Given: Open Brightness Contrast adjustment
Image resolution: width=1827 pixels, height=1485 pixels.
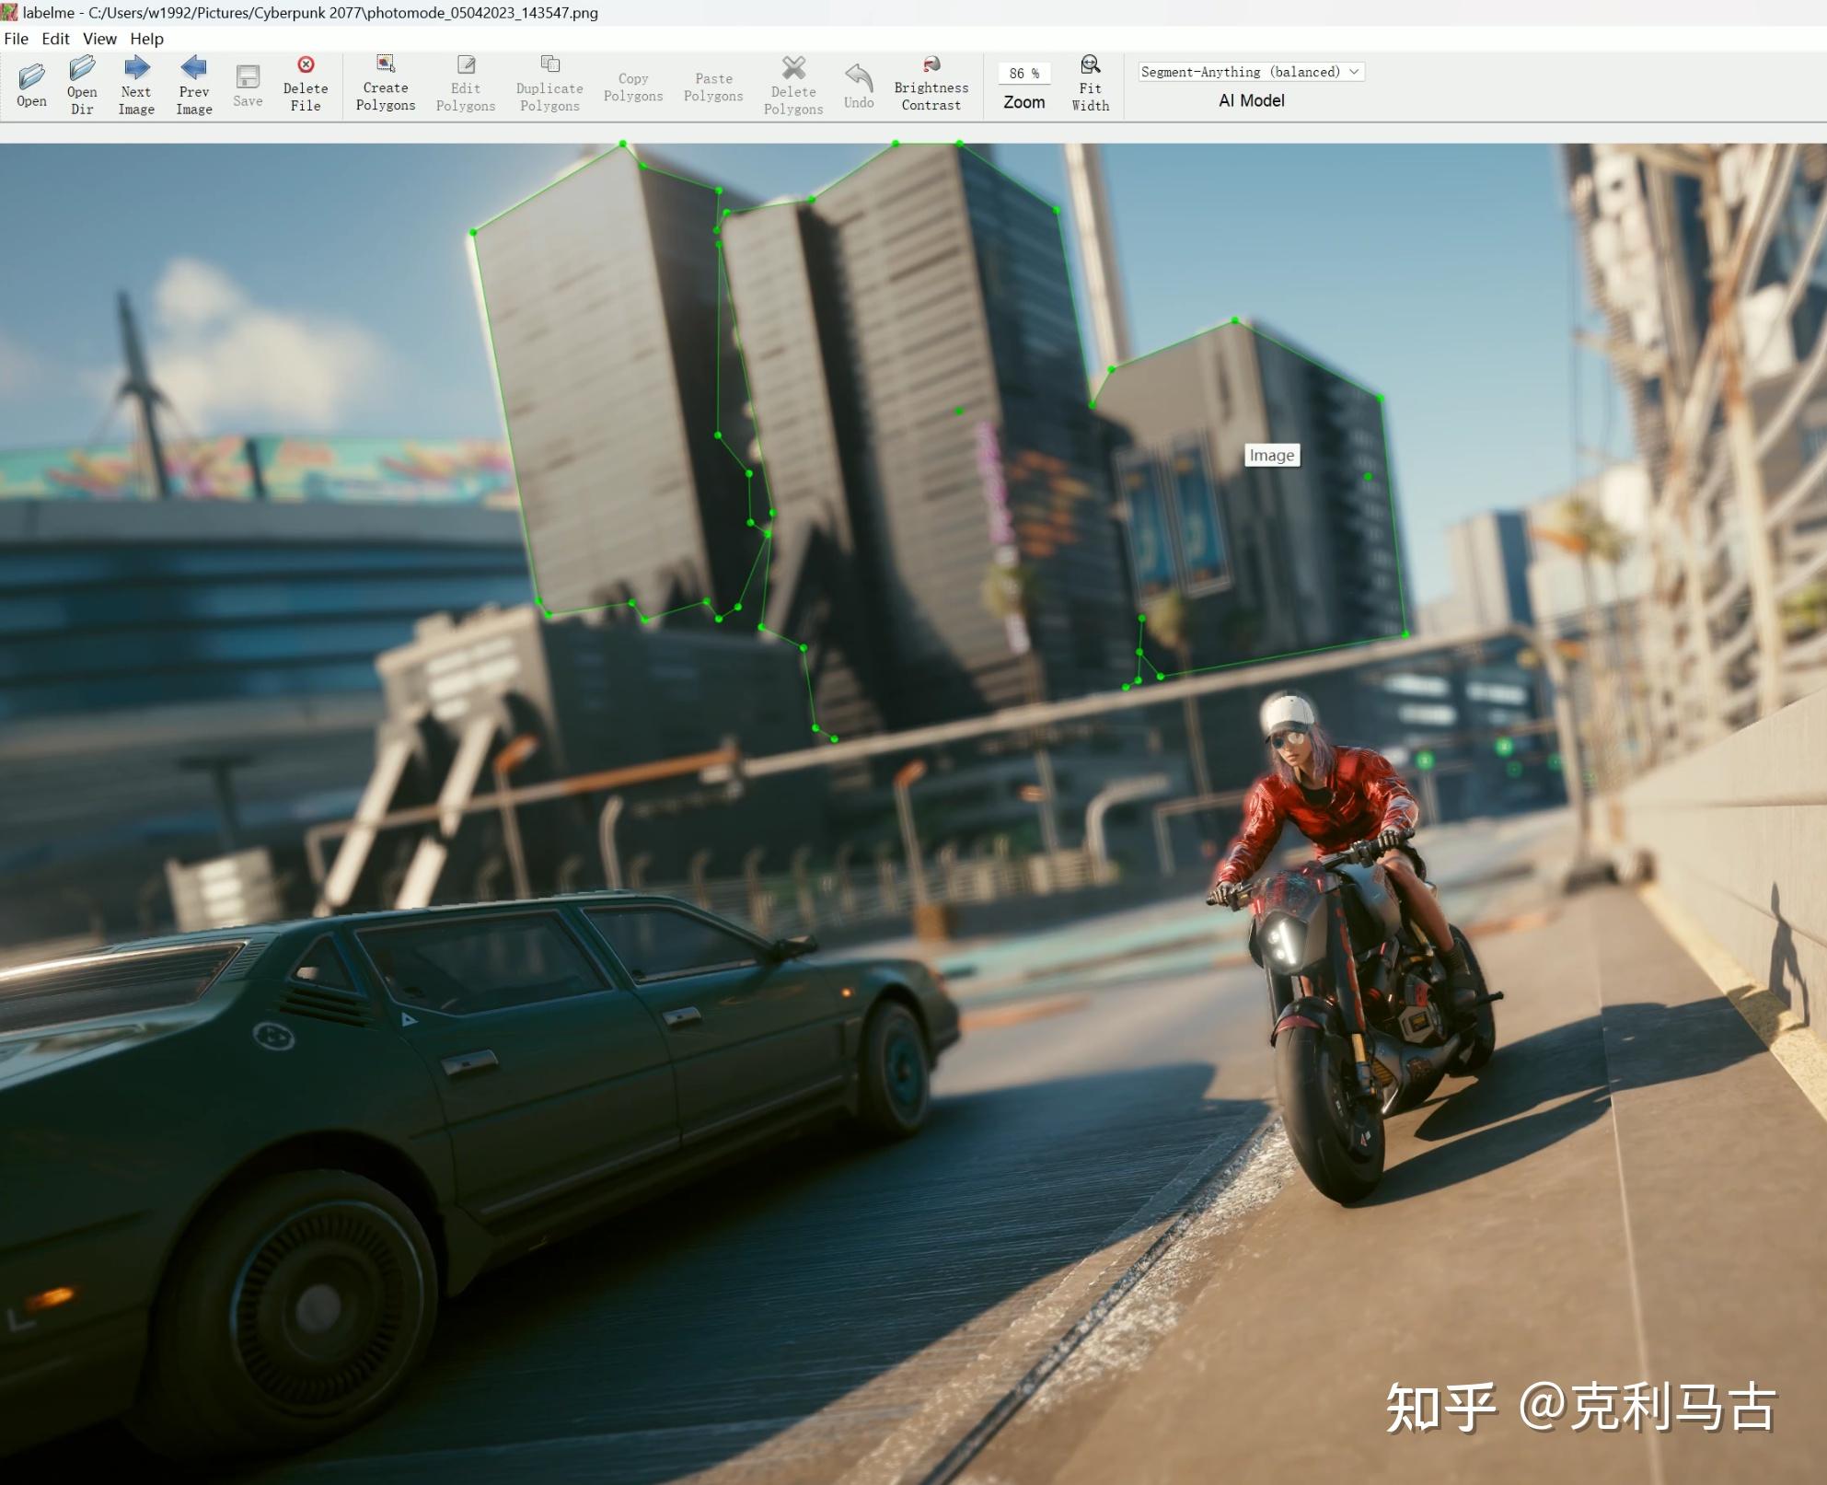Looking at the screenshot, I should point(931,64).
